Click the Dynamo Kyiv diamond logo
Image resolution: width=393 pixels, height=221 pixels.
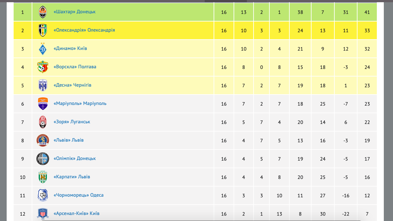(x=43, y=49)
